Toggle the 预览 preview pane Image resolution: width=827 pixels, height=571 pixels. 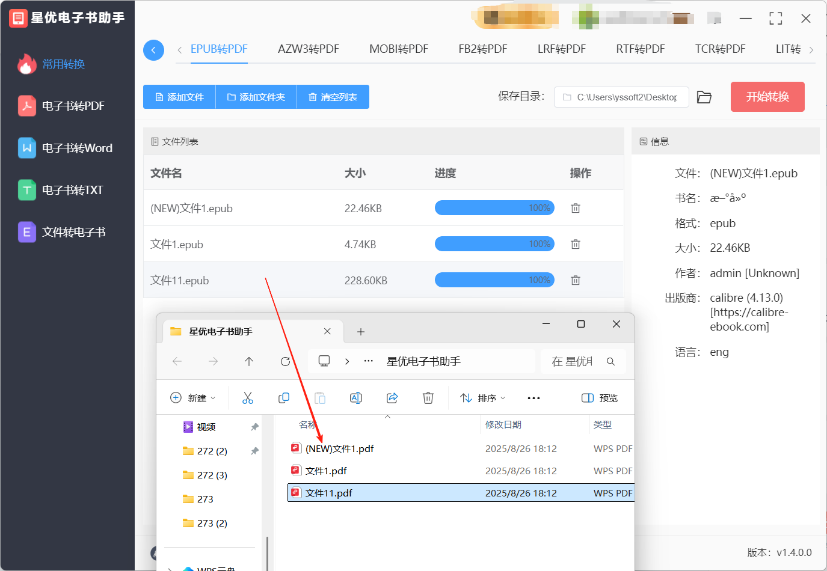tap(600, 398)
